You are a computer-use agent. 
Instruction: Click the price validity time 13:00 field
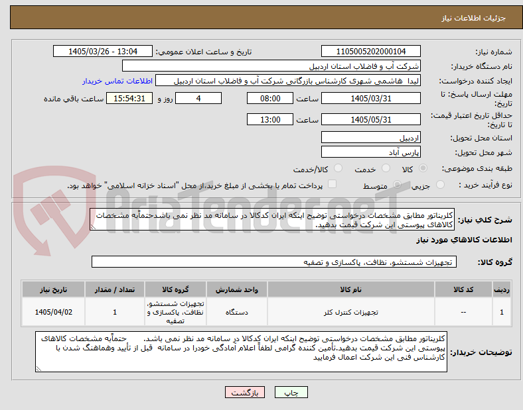click(270, 119)
